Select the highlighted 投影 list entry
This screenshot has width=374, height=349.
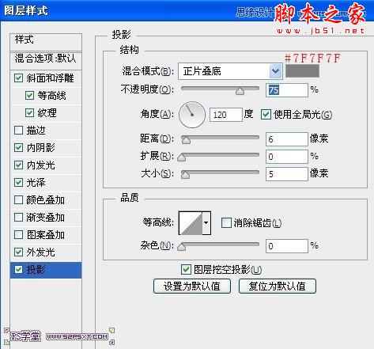tap(46, 270)
